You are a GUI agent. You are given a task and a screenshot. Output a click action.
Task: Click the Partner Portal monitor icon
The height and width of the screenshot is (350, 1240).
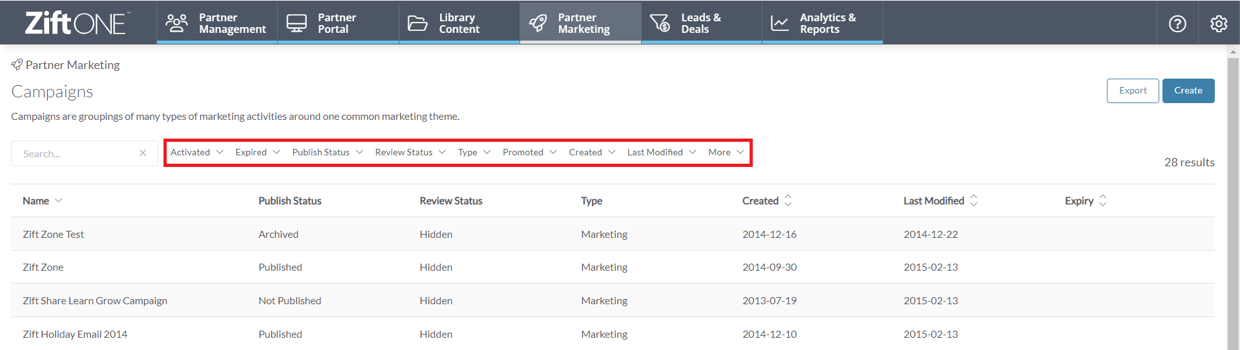tap(297, 23)
